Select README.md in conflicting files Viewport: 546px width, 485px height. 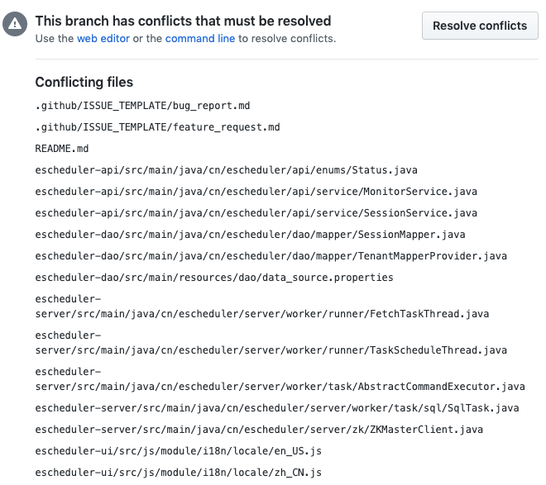tap(62, 149)
